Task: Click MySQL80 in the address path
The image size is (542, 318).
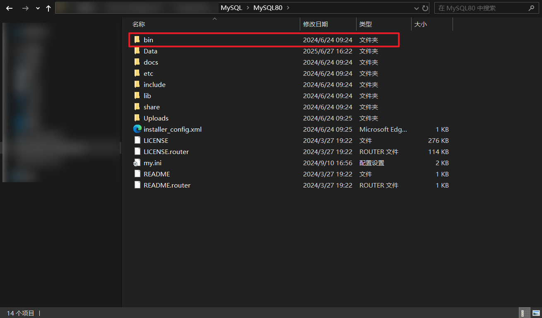Action: click(x=268, y=8)
